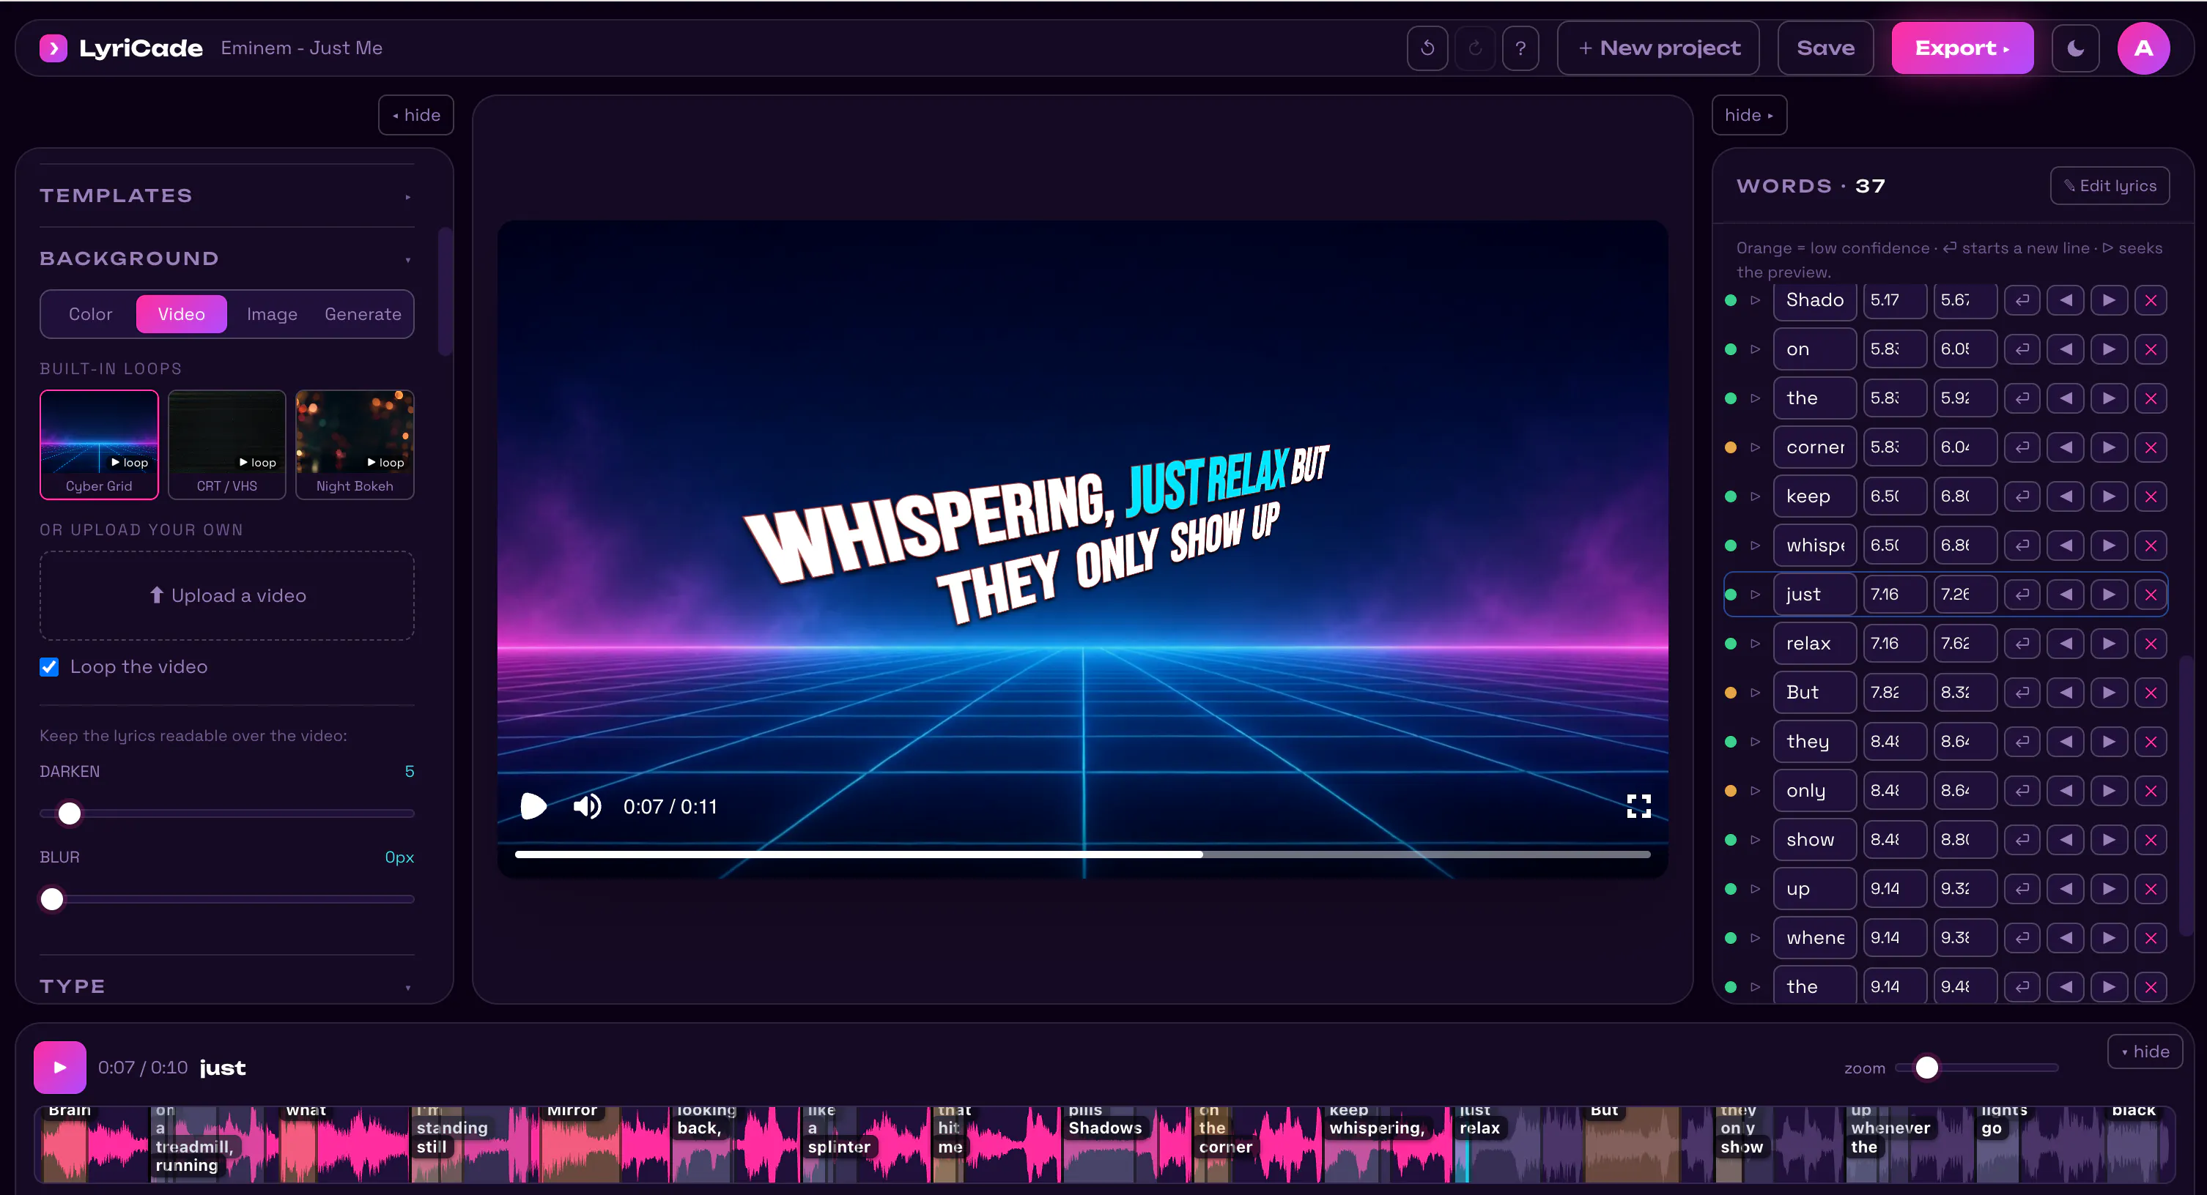Delete the word 'up' row

click(2151, 888)
